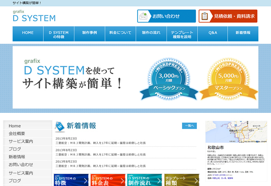Open 新着情報 in the left sidebar
Screen dimensions: 271x186
tap(28, 157)
